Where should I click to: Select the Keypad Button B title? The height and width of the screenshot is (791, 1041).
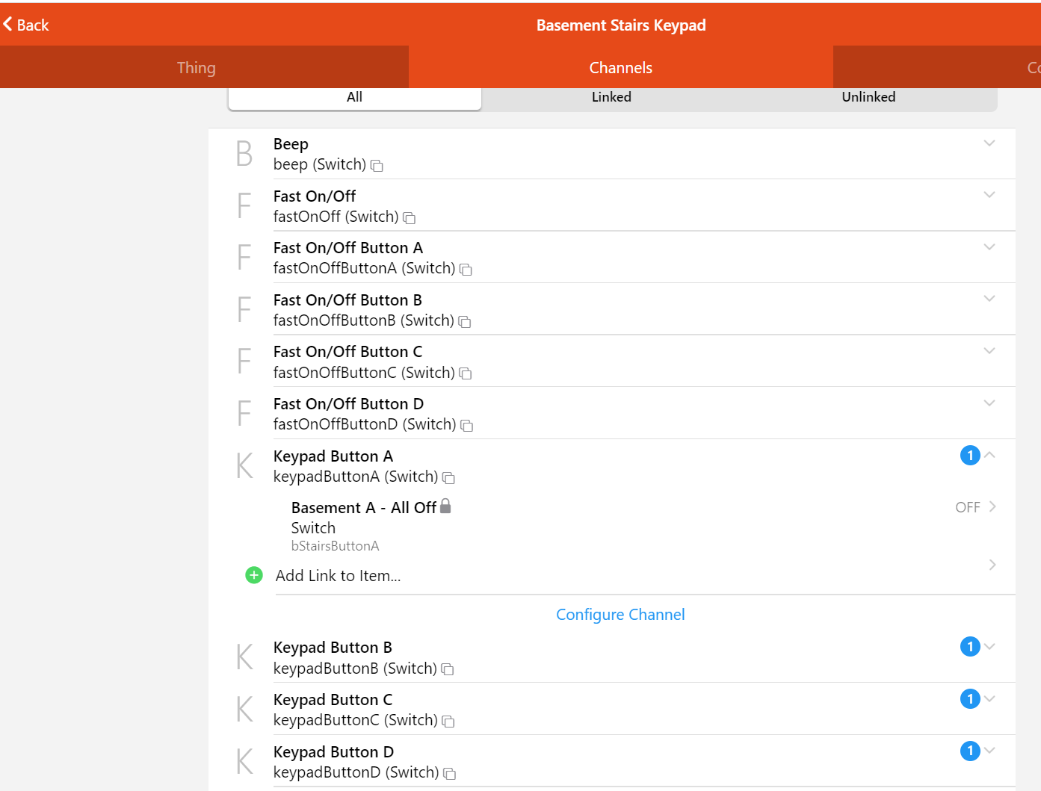[x=333, y=647]
